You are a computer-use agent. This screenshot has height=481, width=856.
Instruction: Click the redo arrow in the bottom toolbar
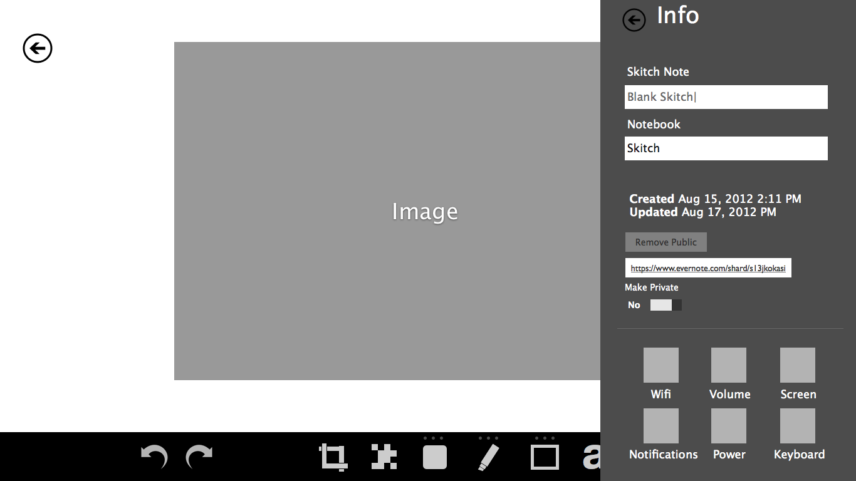point(199,457)
